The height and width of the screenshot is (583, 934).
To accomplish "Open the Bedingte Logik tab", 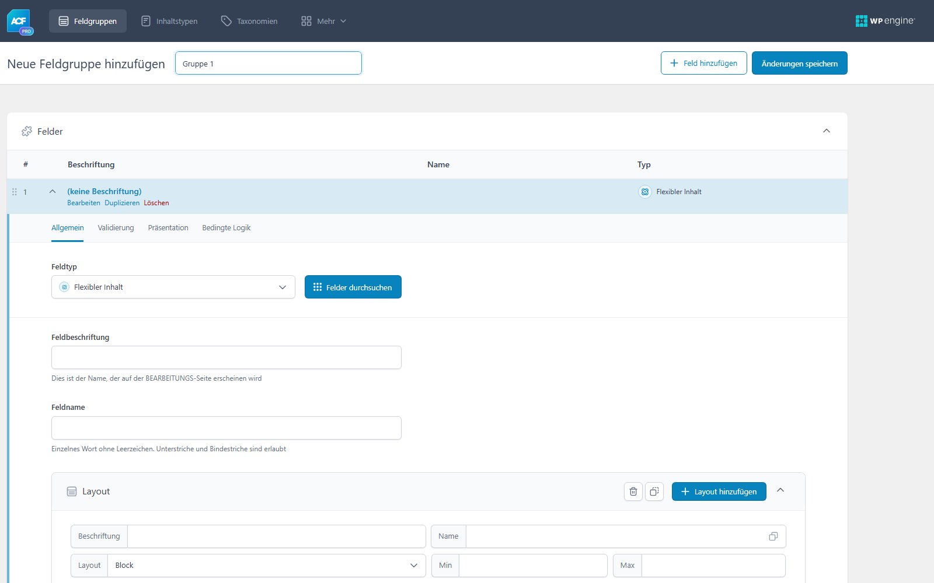I will (226, 227).
